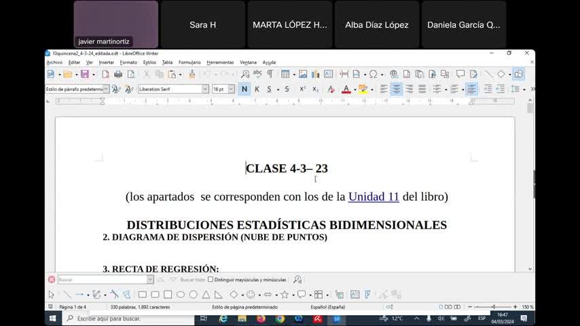Image resolution: width=580 pixels, height=326 pixels.
Task: Click the Save document icon
Action: 84,74
